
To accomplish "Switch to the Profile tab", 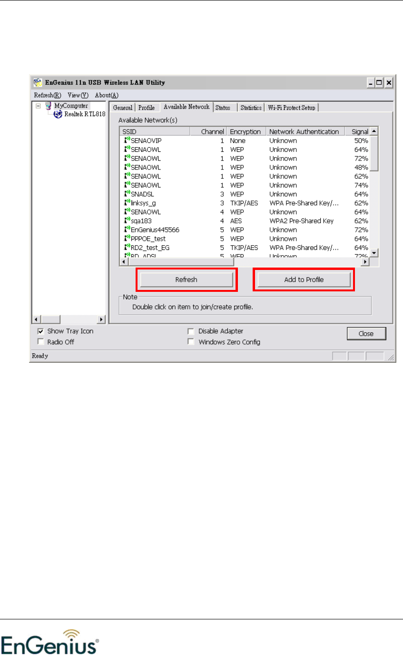I will click(147, 108).
